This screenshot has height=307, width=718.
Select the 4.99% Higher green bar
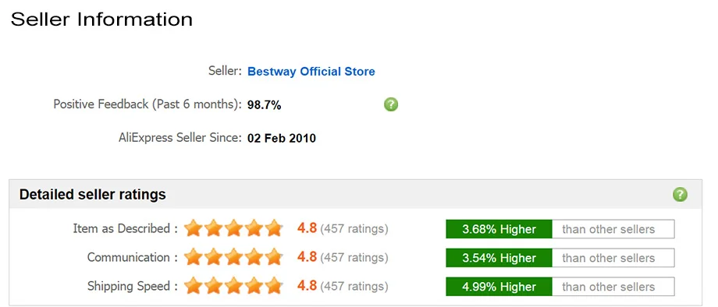click(499, 287)
